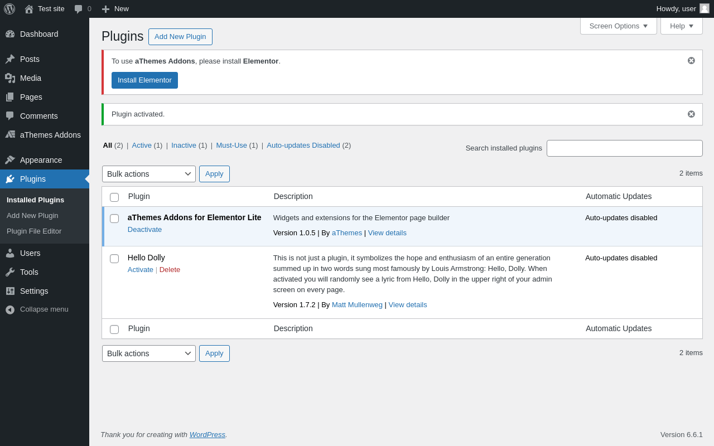
Task: Open the aThemes Addons sidebar icon
Action: coord(10,135)
